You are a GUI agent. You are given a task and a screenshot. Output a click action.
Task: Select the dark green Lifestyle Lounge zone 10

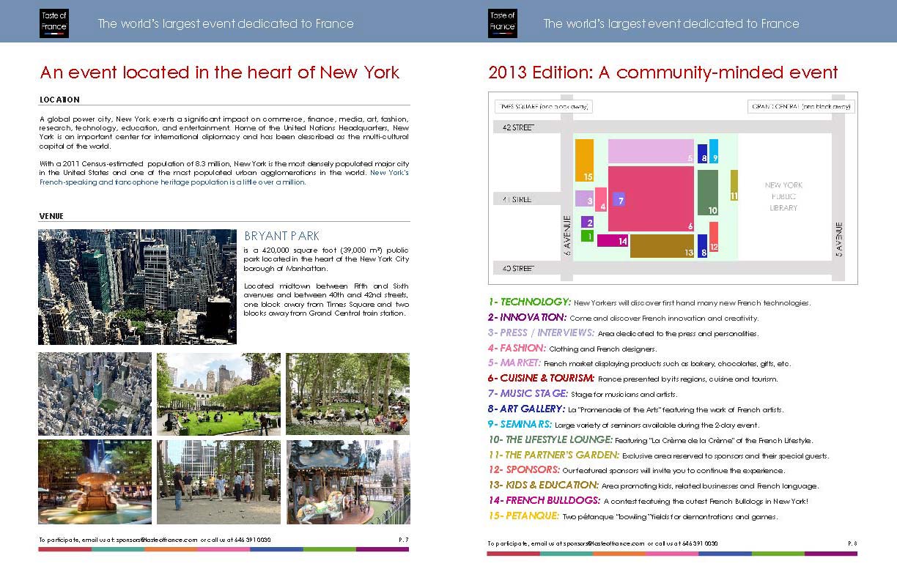pyautogui.click(x=708, y=193)
